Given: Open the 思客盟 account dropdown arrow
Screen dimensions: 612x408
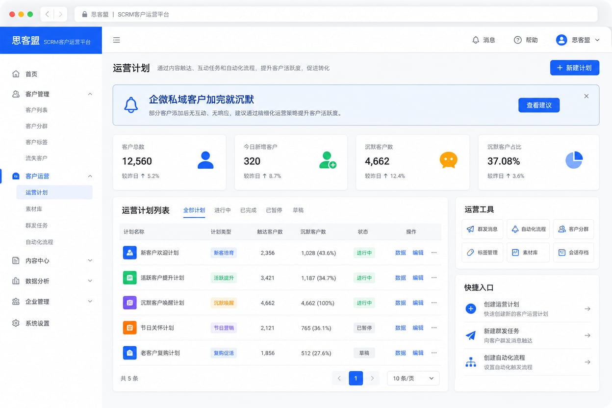Looking at the screenshot, I should [597, 40].
